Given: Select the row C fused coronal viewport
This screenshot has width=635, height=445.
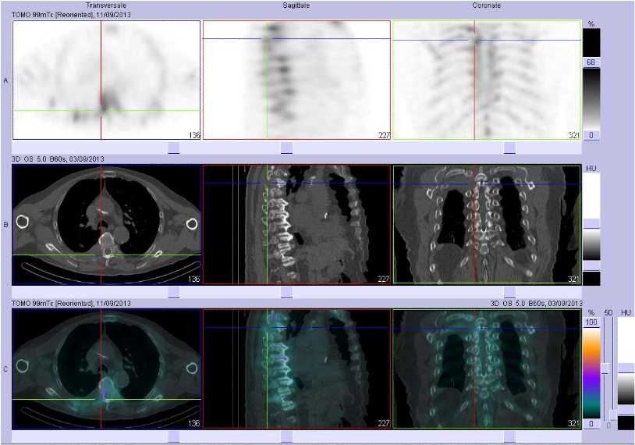Looking at the screenshot, I should coord(487,368).
